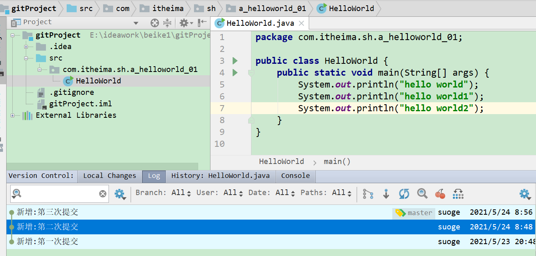Viewport: 536px width, 256px height.
Task: Click the Cherry-pick icon in the Log toolbar
Action: click(440, 194)
